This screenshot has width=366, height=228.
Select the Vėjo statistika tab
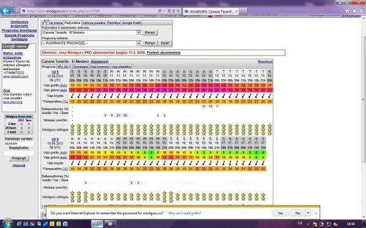coord(121,66)
